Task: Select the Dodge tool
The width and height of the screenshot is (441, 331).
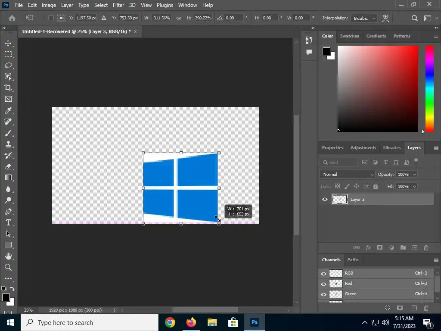Action: click(x=8, y=200)
